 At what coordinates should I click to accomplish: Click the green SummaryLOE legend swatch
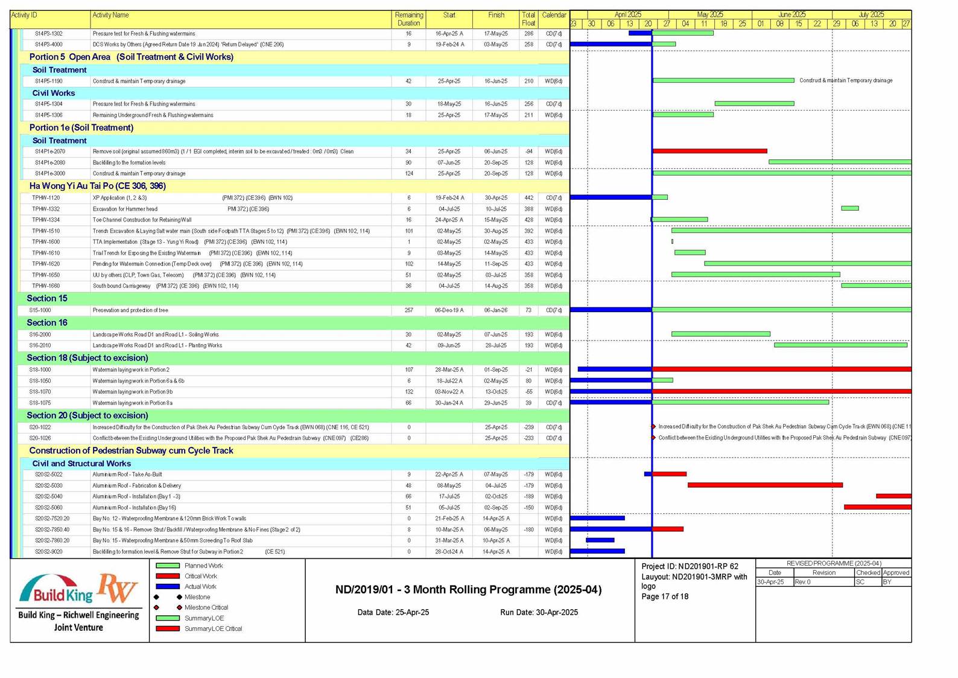pos(168,618)
